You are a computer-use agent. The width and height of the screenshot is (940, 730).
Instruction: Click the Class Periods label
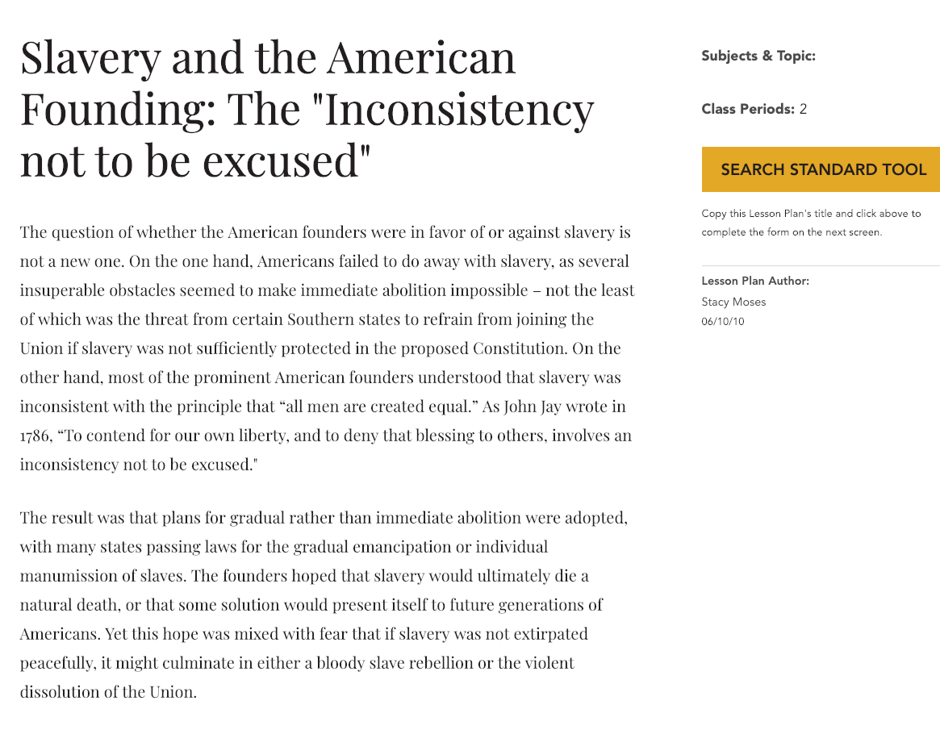[x=748, y=109]
